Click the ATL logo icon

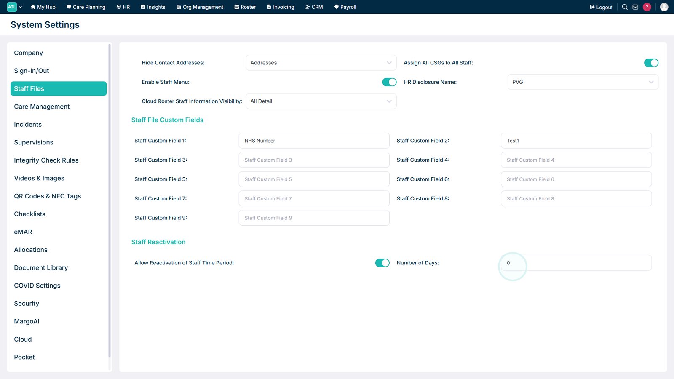pyautogui.click(x=12, y=7)
